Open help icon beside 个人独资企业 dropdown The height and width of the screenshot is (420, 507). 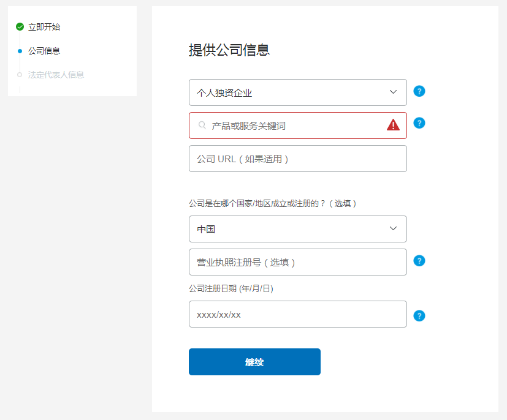[419, 91]
